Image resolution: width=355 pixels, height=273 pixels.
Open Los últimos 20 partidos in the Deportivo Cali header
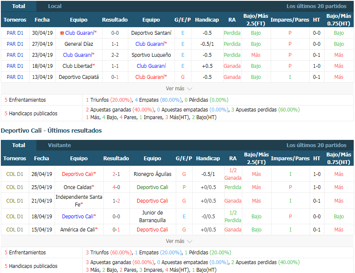(x=316, y=145)
